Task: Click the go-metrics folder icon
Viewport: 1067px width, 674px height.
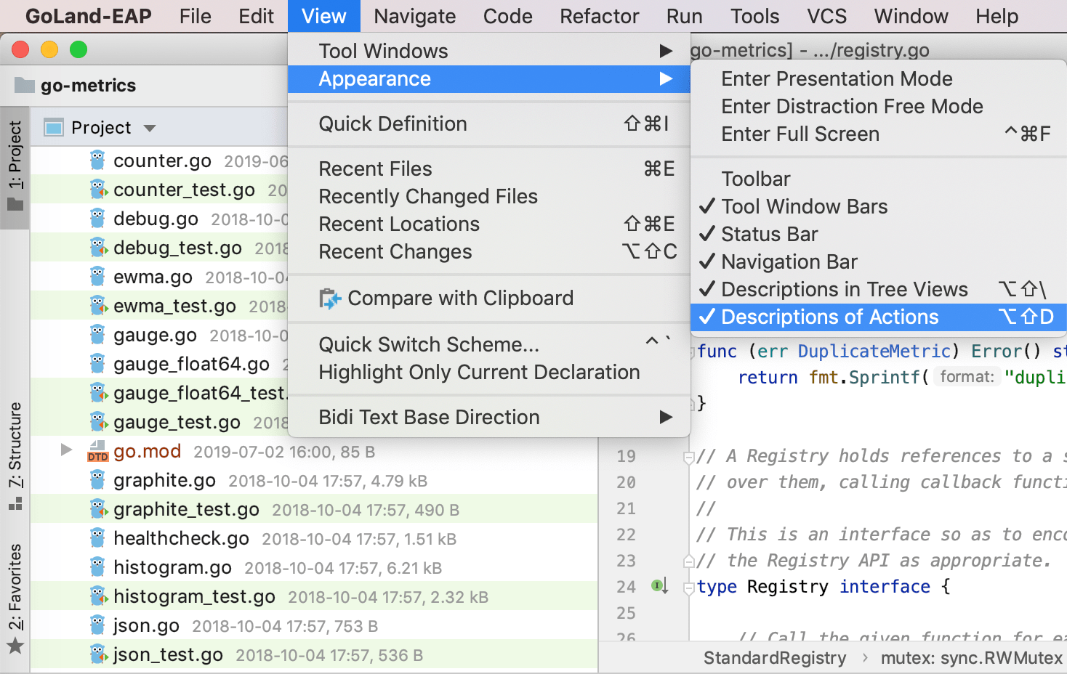Action: click(x=25, y=85)
